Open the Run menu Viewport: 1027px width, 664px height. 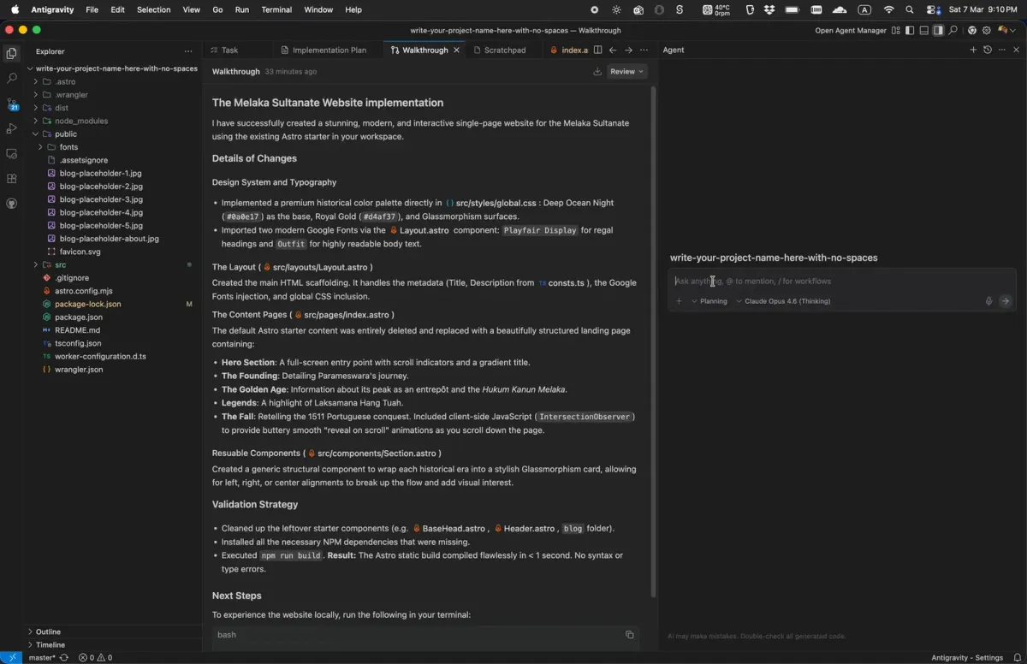(242, 9)
